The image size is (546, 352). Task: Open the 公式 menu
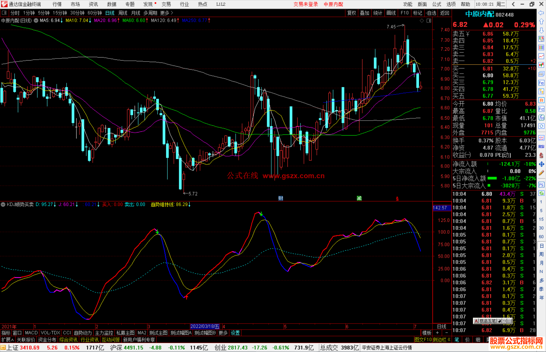[x=437, y=4]
